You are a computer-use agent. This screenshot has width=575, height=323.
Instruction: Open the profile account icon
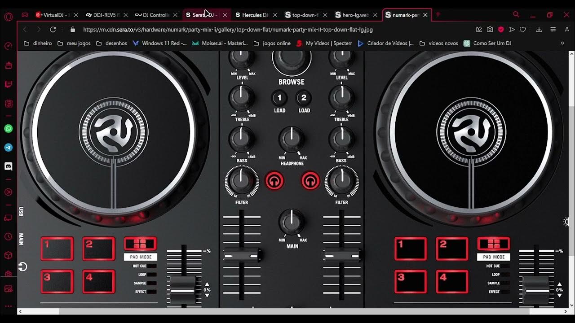pyautogui.click(x=567, y=30)
